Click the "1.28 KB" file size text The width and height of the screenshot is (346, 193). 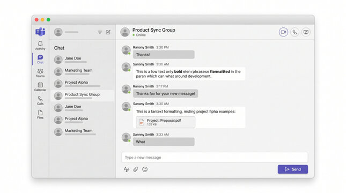pyautogui.click(x=152, y=124)
